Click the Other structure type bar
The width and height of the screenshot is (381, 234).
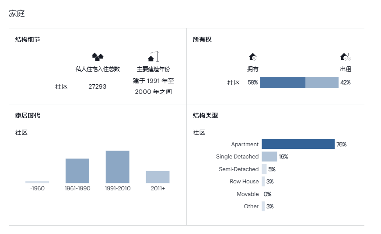tap(263, 206)
